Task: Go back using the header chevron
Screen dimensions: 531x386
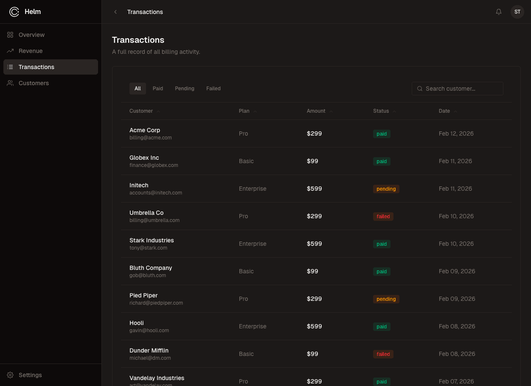Action: tap(115, 12)
